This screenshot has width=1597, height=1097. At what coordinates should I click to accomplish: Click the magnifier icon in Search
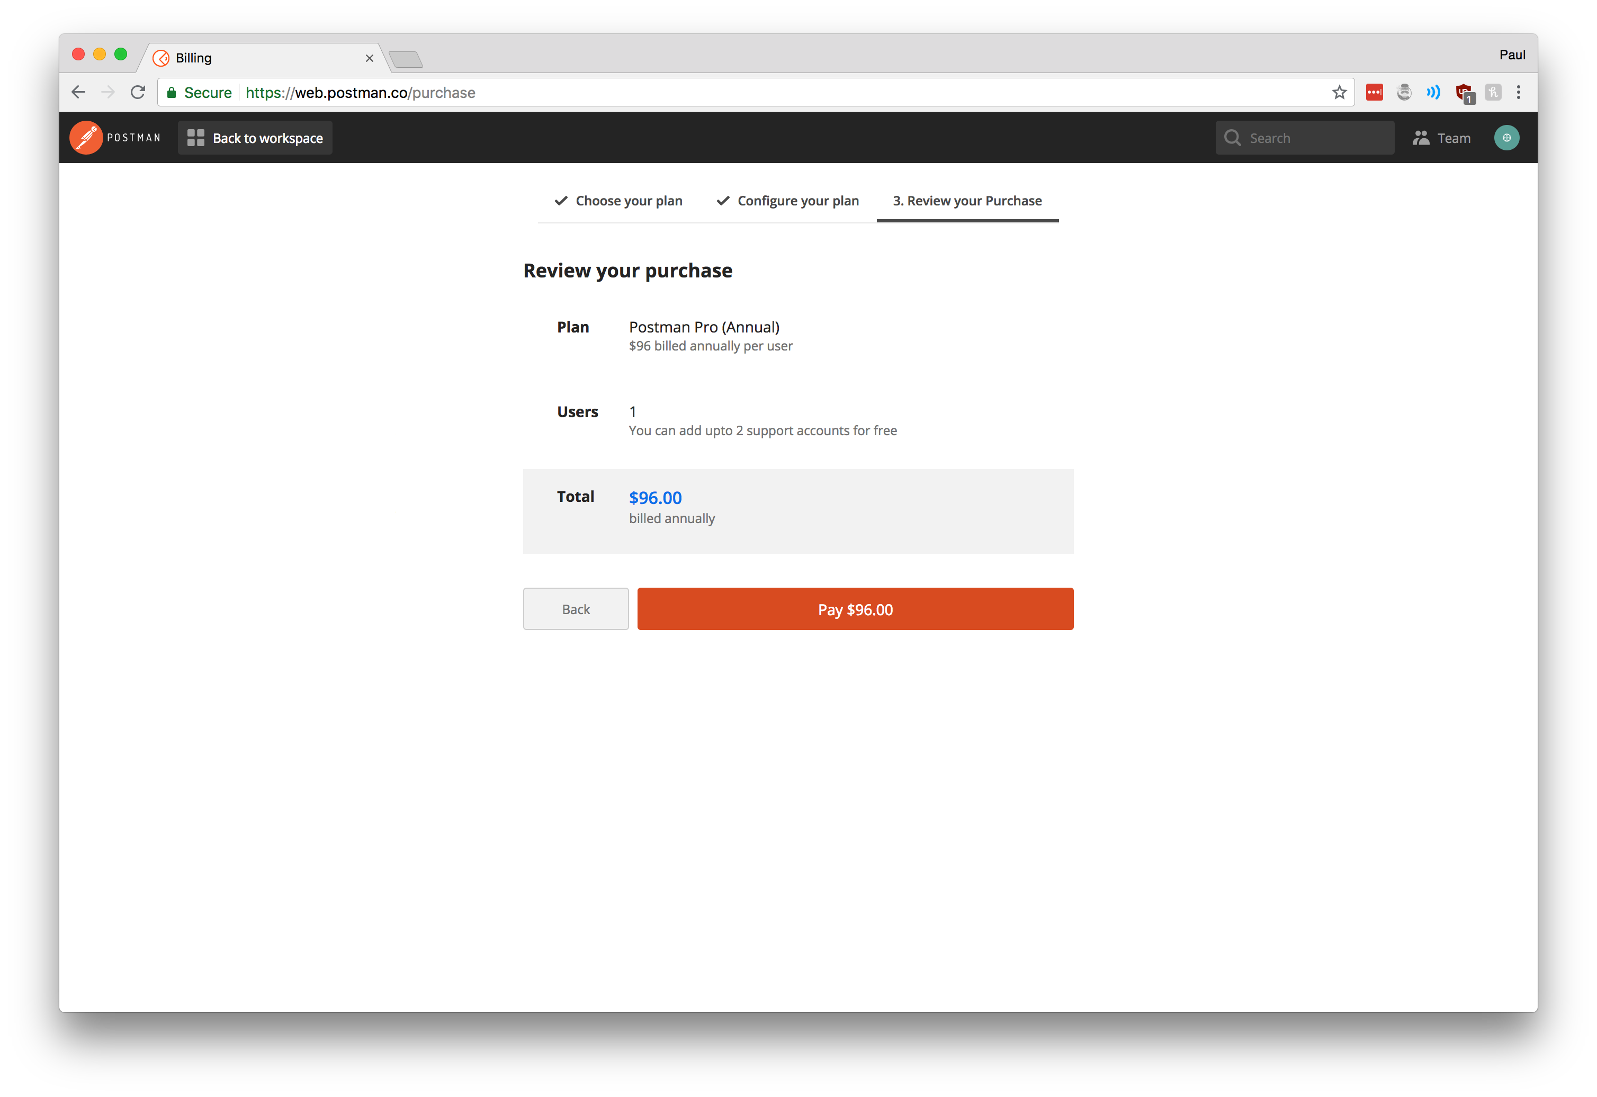1232,138
